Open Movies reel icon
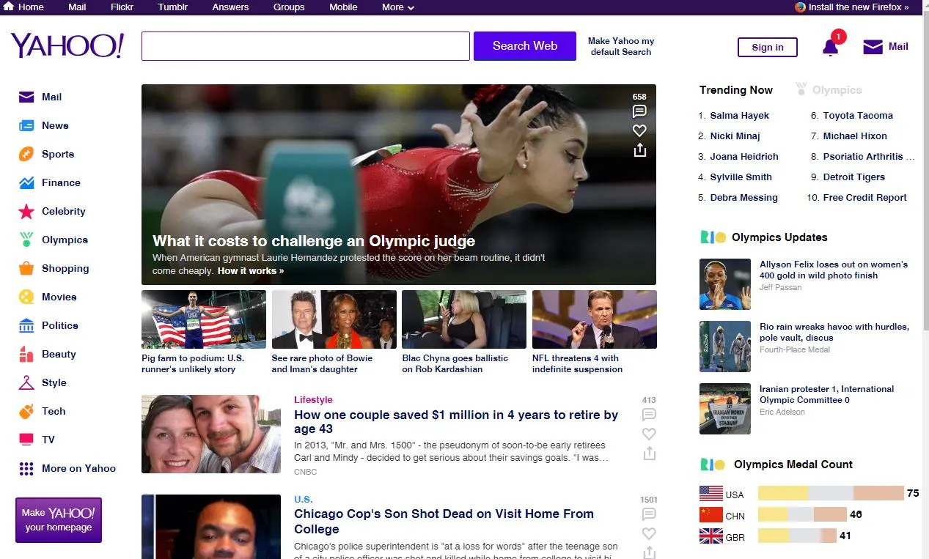Image resolution: width=929 pixels, height=559 pixels. [26, 297]
